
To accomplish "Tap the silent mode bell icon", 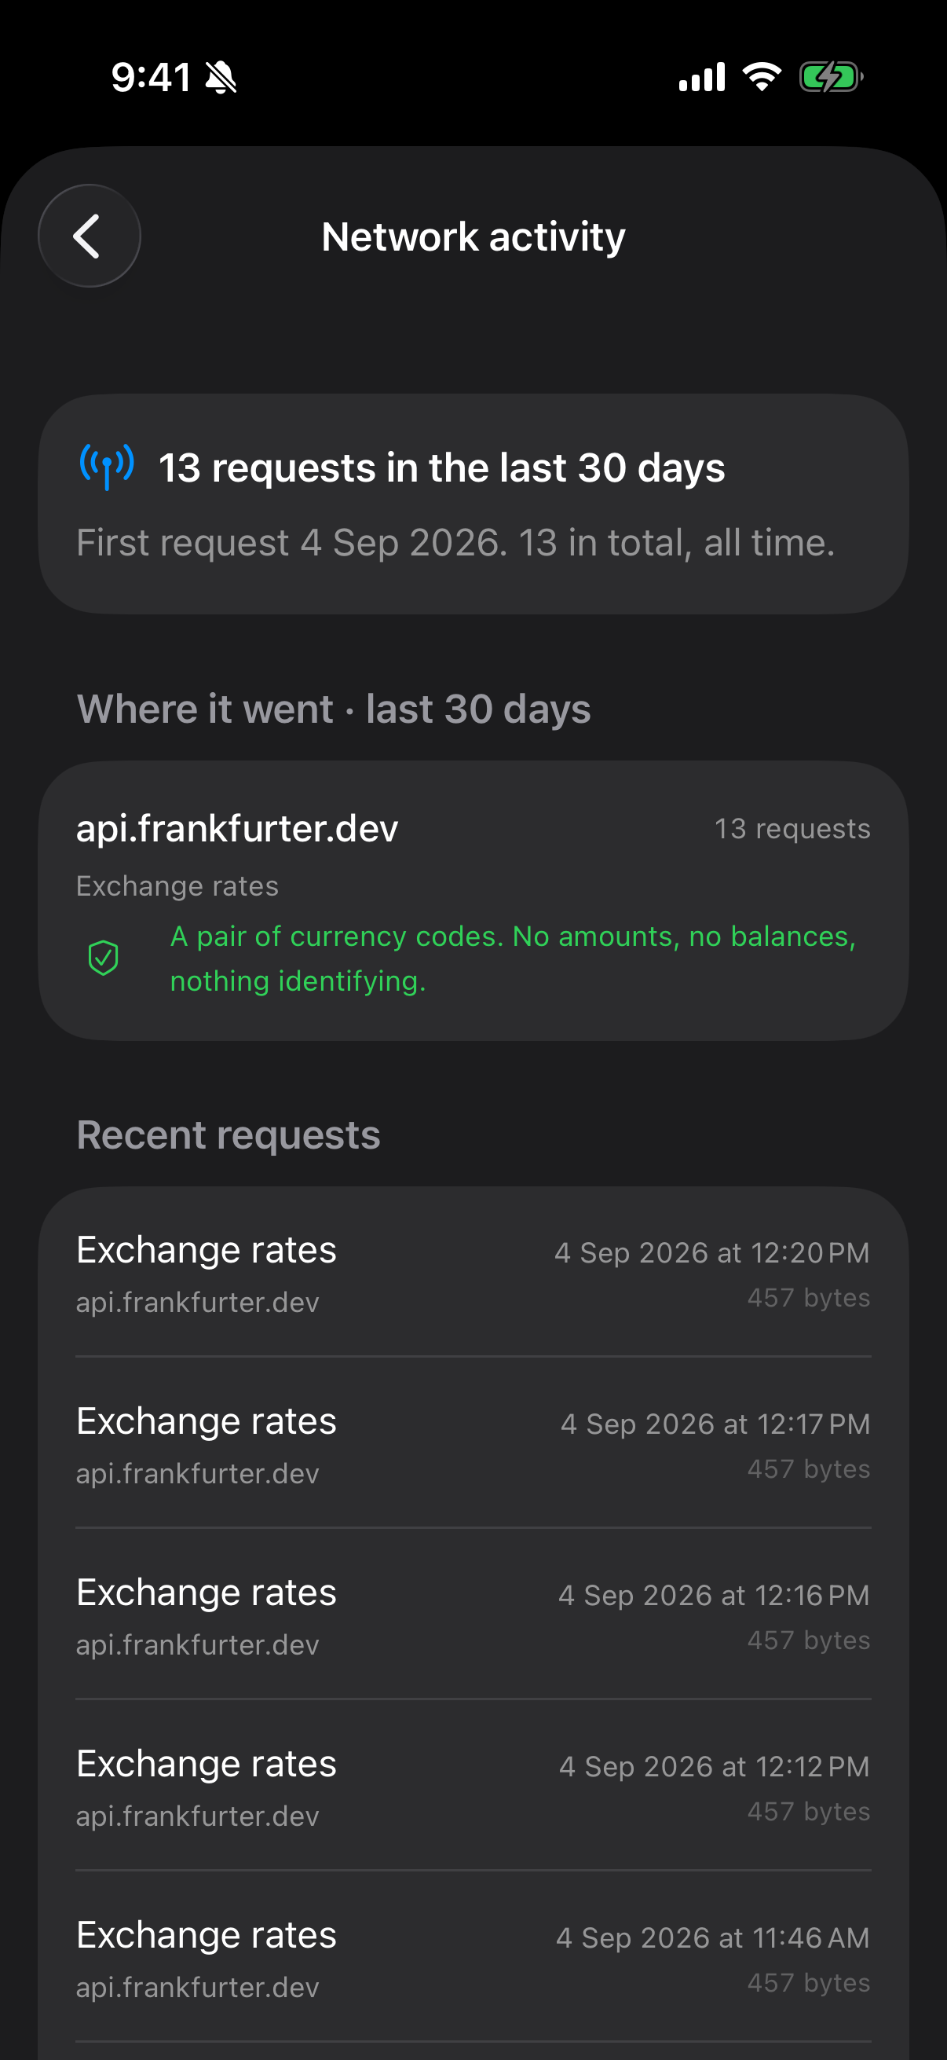I will [221, 78].
